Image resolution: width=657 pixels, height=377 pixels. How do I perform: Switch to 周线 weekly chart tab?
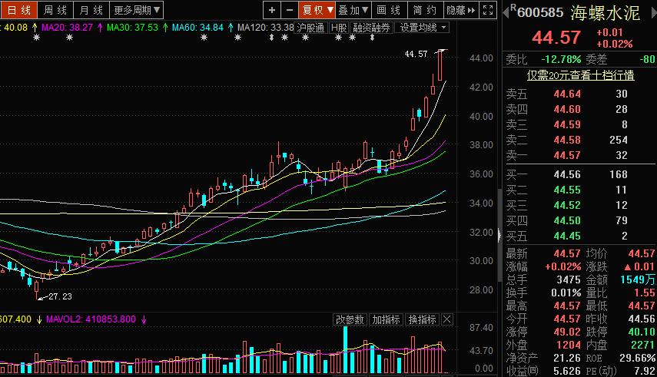pos(55,10)
